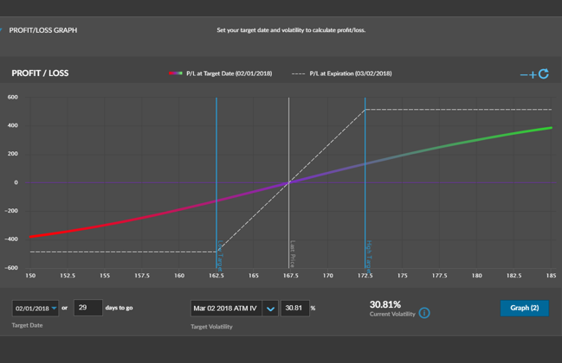Screen dimensions: 562x363
Task: Zoom in the chart with plus icon
Action: click(533, 75)
